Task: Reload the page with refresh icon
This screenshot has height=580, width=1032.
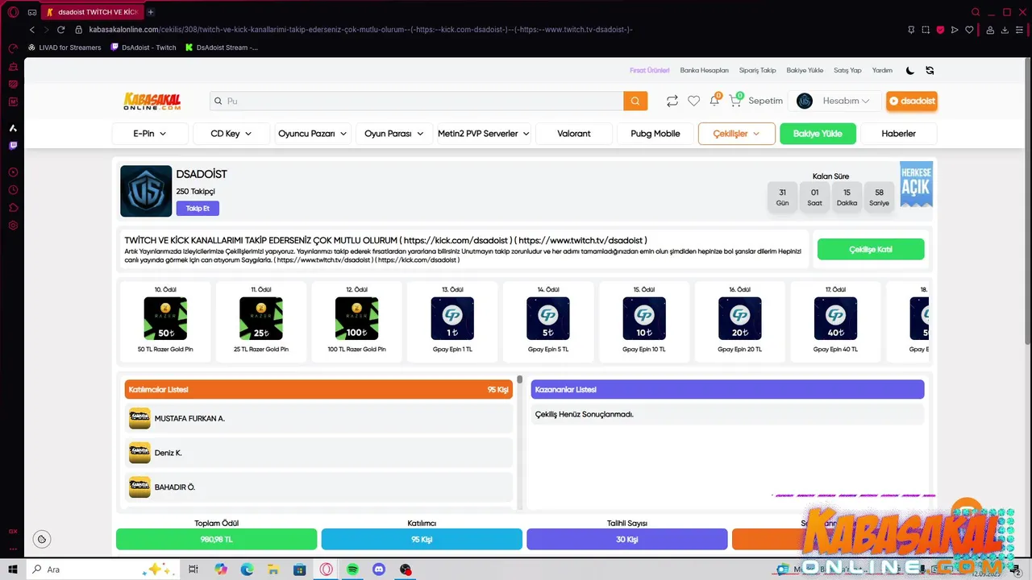Action: tap(60, 30)
